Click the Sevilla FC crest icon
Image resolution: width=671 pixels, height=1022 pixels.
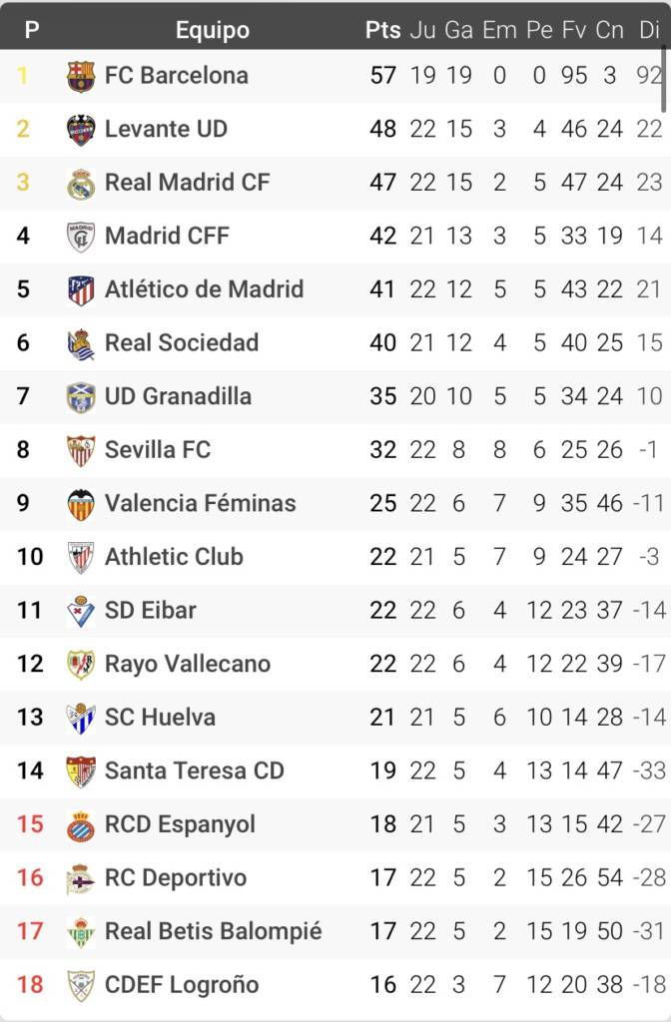point(81,451)
